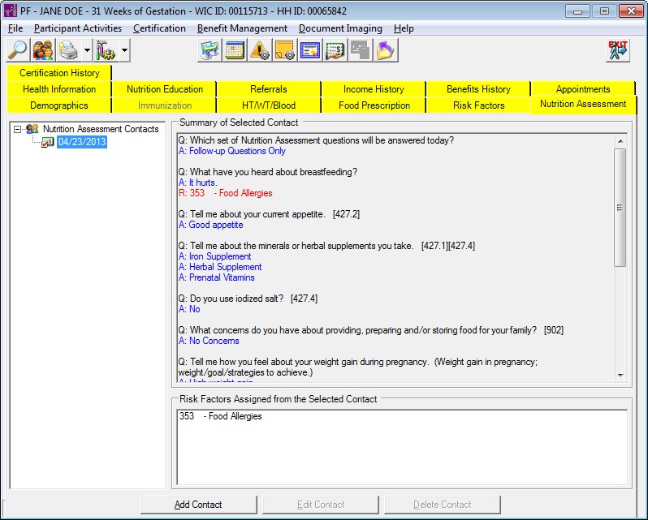Click the Nutrition Assessment Contacts people icon

click(x=32, y=129)
